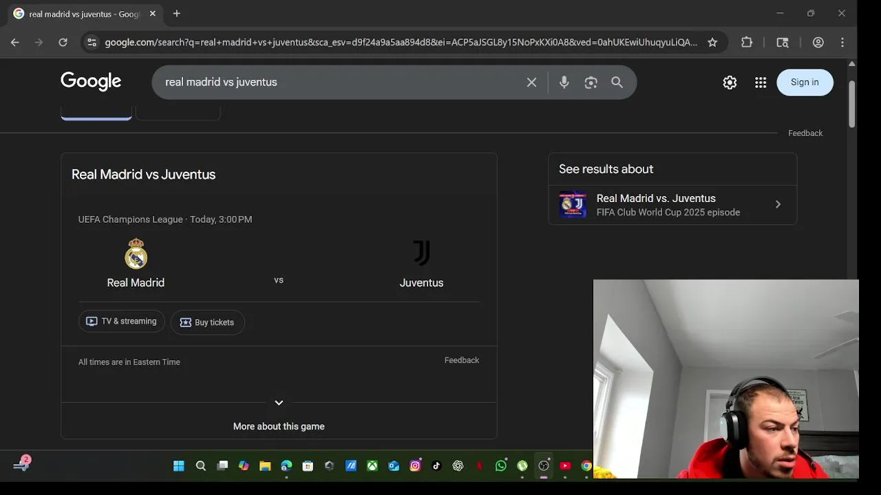Bookmark this page with the star icon
The height and width of the screenshot is (495, 881).
pos(712,43)
